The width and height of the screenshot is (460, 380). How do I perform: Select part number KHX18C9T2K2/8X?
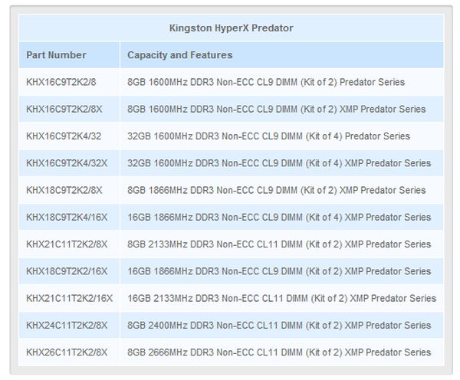click(64, 190)
